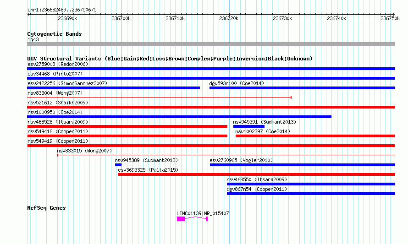408x244 pixels.
Task: Click the esv2422256 (SimonSanchez2007) label
Action: coord(67,83)
